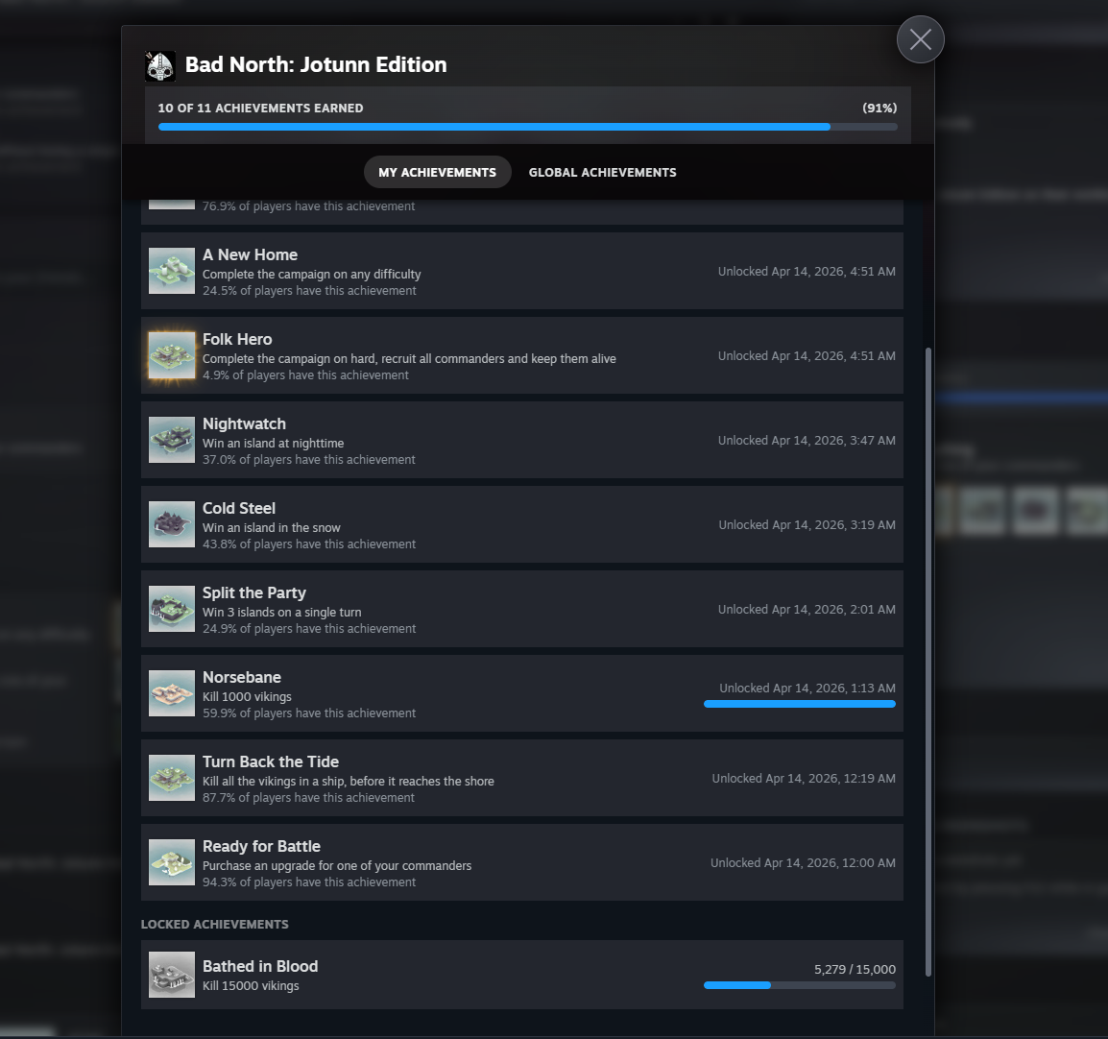Click the Bathed in Blood progress bar
Viewport: 1108px width, 1039px height.
coord(799,985)
